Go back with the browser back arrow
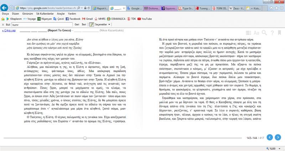The height and width of the screenshot is (151, 285). [x=4, y=8]
